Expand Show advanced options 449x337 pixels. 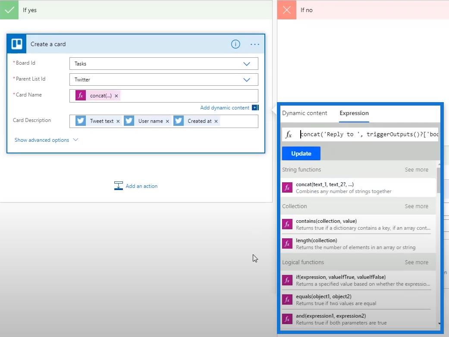click(x=46, y=140)
